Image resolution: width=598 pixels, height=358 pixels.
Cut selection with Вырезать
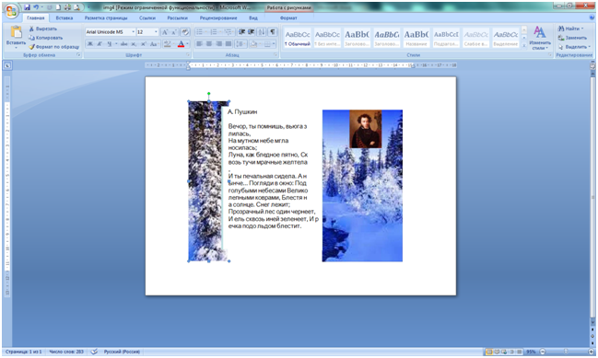coord(43,29)
